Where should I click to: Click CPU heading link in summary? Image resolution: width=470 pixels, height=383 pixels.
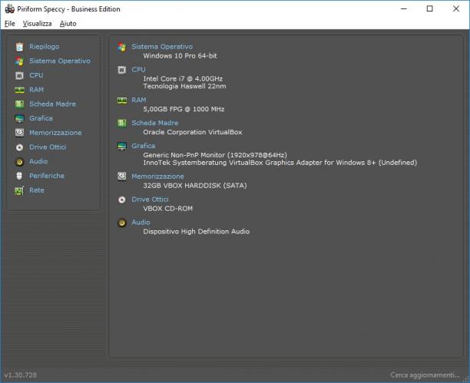coord(138,70)
